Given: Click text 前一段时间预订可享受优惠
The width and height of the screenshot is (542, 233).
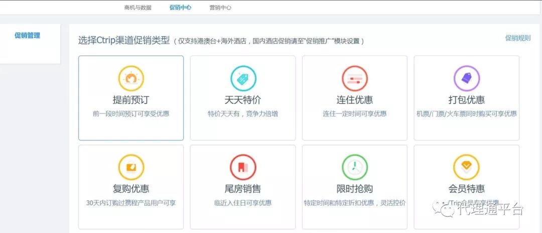Looking at the screenshot, I should 131,113.
